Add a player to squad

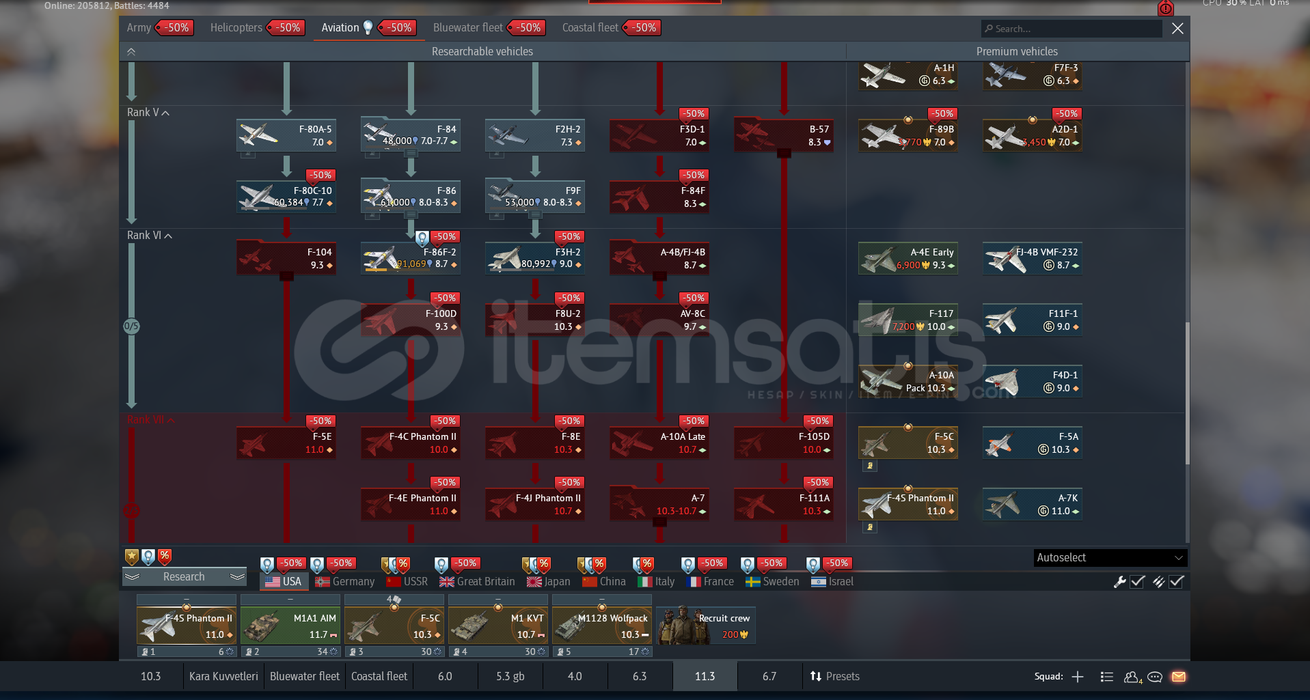pyautogui.click(x=1078, y=677)
